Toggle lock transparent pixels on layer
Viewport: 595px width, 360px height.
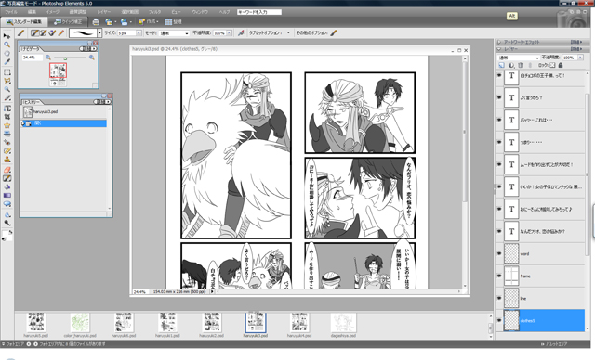[552, 65]
